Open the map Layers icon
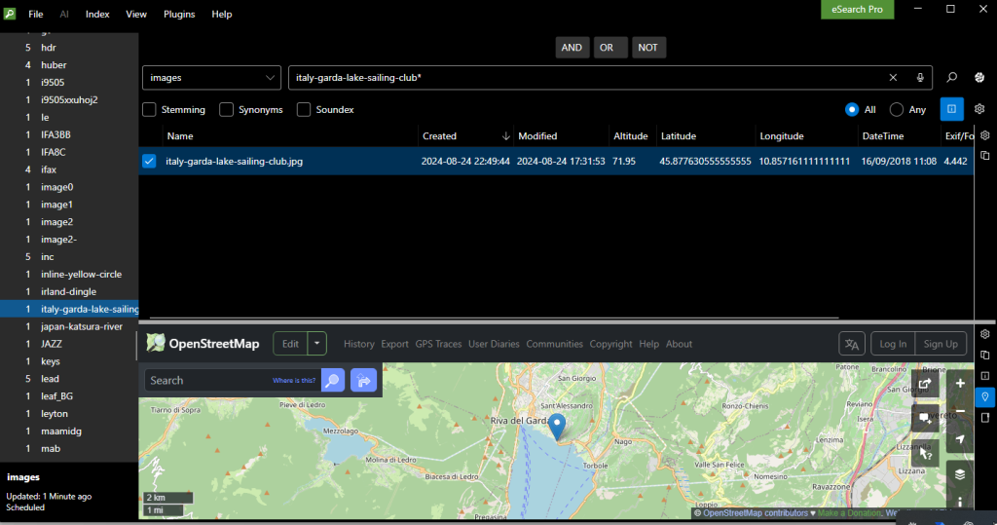 [x=960, y=474]
